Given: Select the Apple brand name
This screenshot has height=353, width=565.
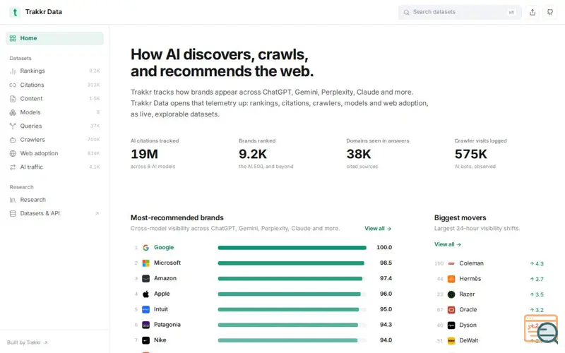Looking at the screenshot, I should click(x=162, y=294).
